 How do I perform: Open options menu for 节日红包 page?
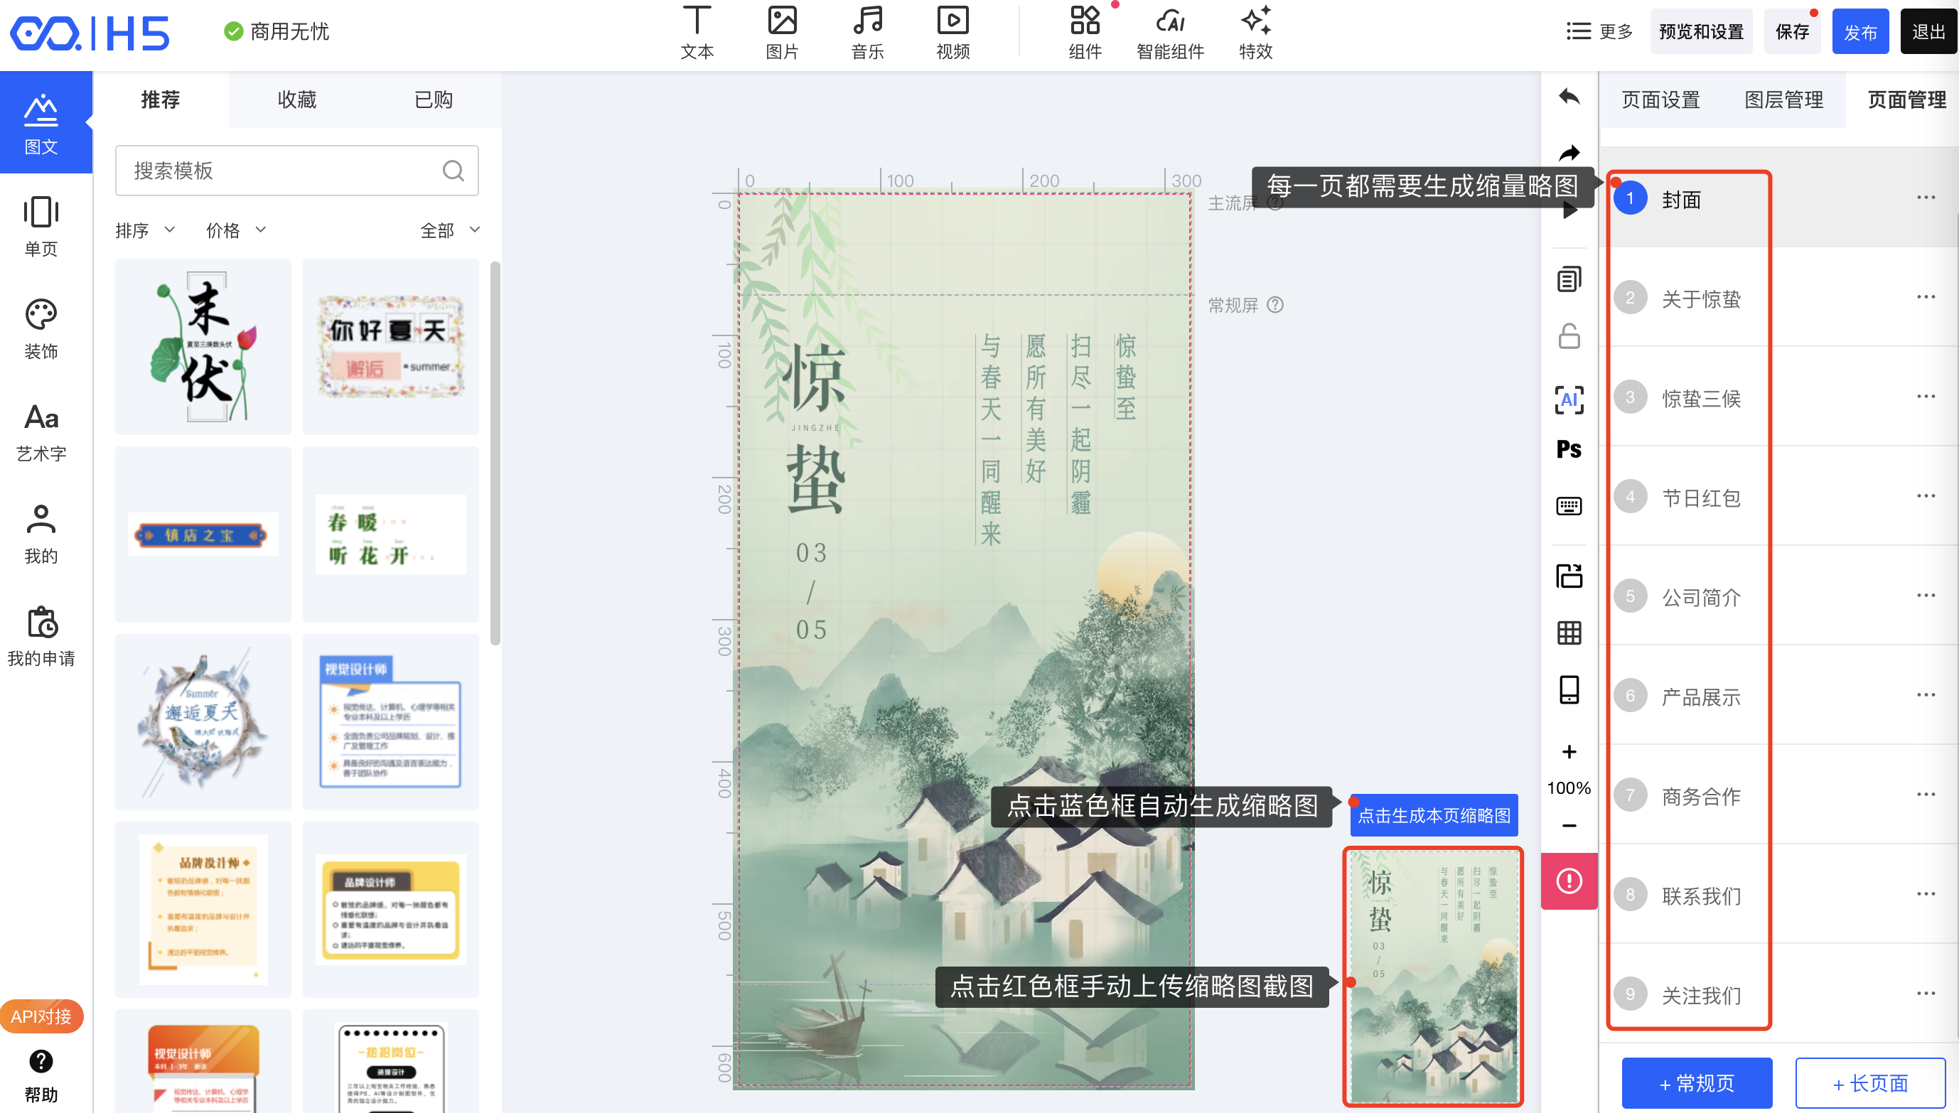tap(1926, 496)
